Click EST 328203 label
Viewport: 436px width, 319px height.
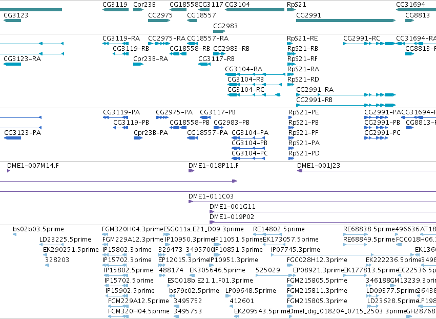pyautogui.click(x=57, y=260)
